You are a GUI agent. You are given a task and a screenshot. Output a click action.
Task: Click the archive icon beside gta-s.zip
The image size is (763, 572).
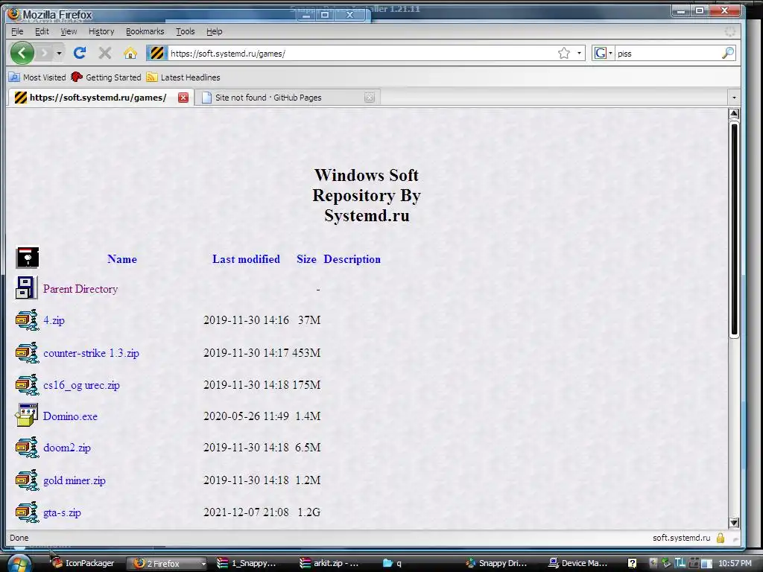tap(27, 512)
